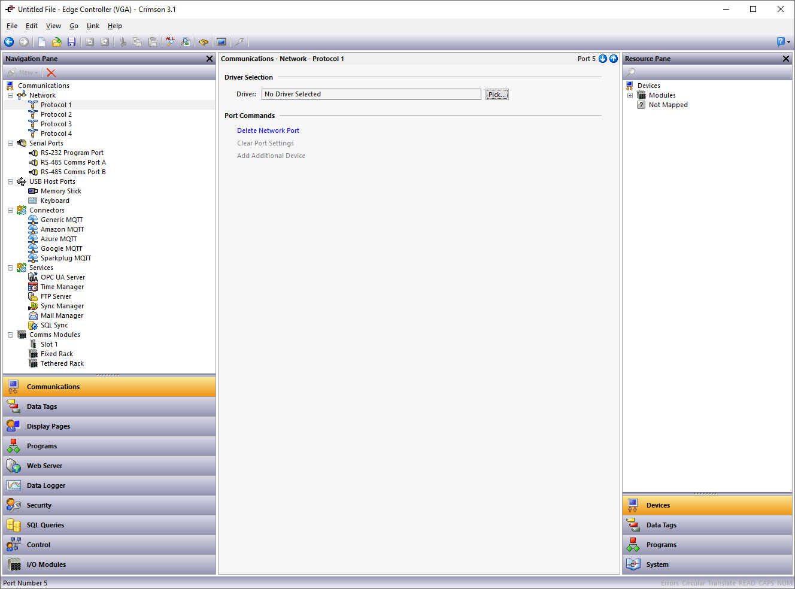
Task: Click the Forward navigation arrow in toolbar
Action: 24,42
